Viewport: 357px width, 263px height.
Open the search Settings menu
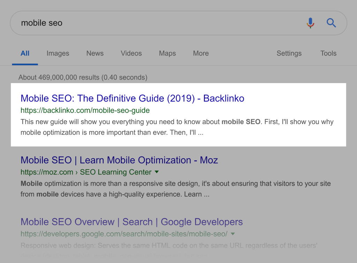(289, 53)
